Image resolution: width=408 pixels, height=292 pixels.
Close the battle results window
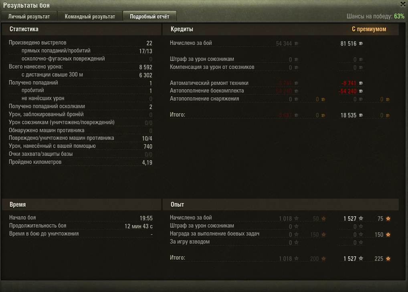pyautogui.click(x=402, y=4)
